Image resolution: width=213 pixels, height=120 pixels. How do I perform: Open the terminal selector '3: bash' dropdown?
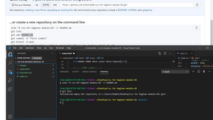(175, 72)
